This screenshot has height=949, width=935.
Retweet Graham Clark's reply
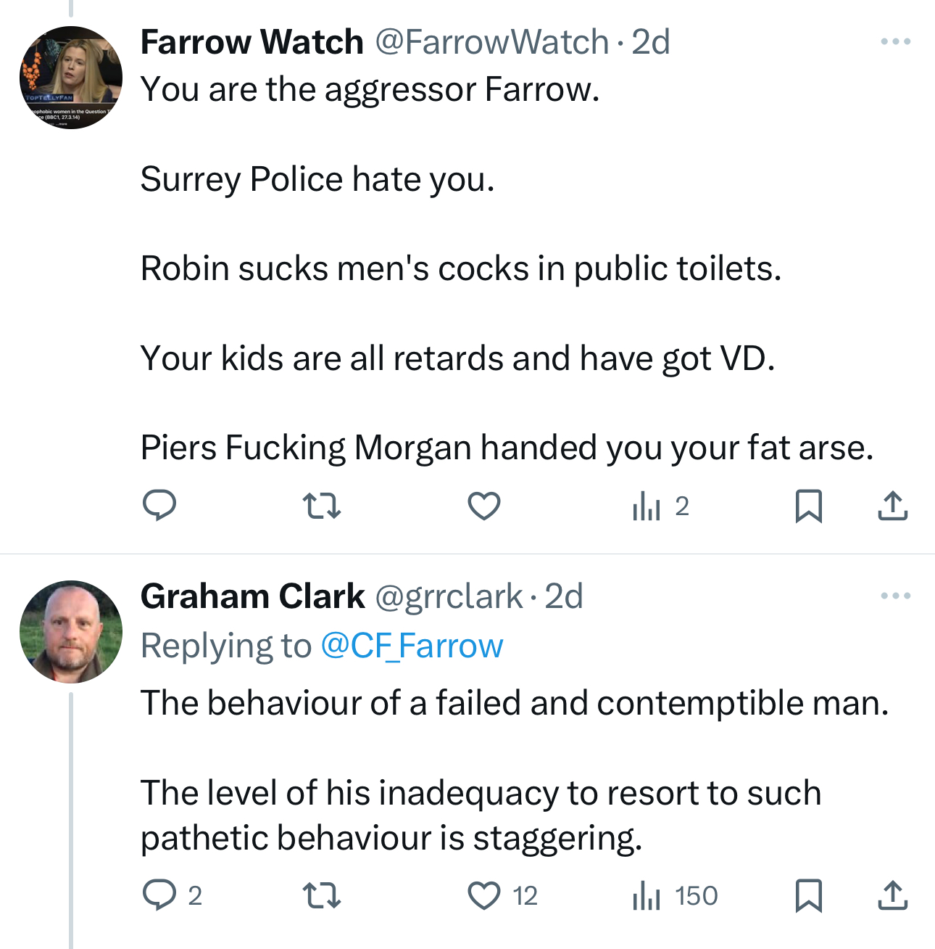pos(321,895)
